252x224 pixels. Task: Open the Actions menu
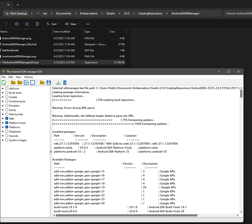[x=29, y=77]
